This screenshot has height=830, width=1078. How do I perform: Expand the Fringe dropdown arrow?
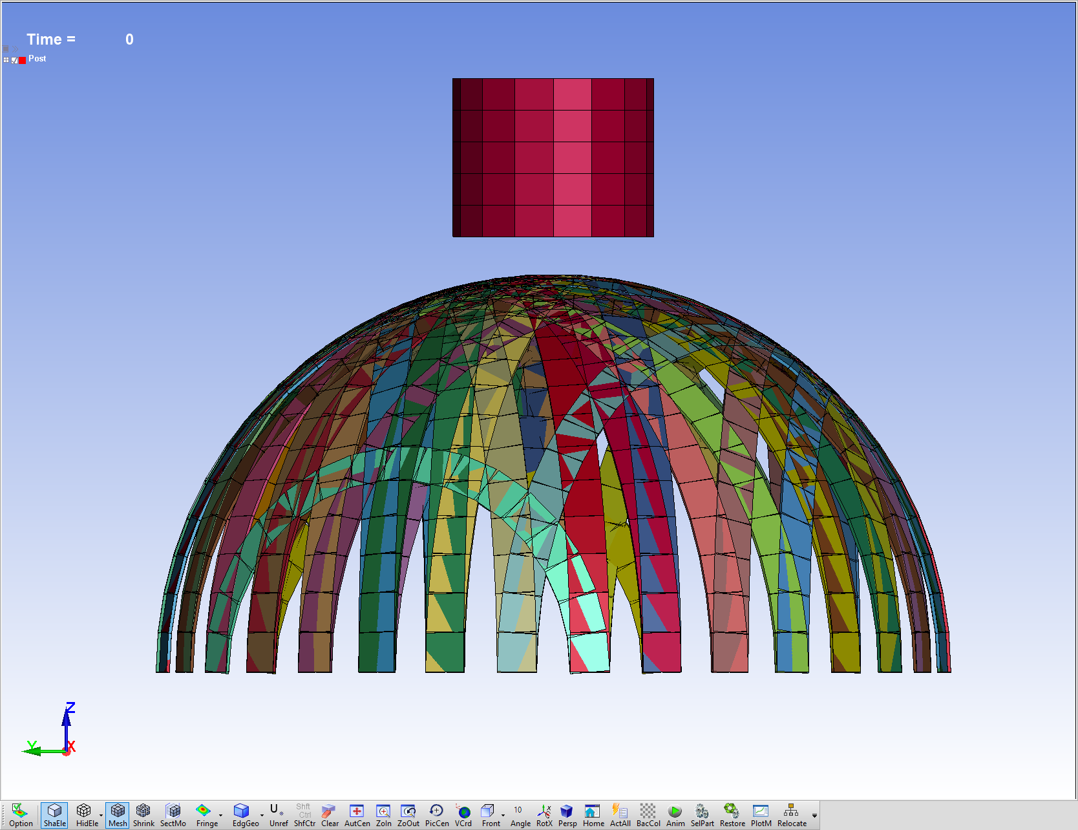tap(221, 816)
